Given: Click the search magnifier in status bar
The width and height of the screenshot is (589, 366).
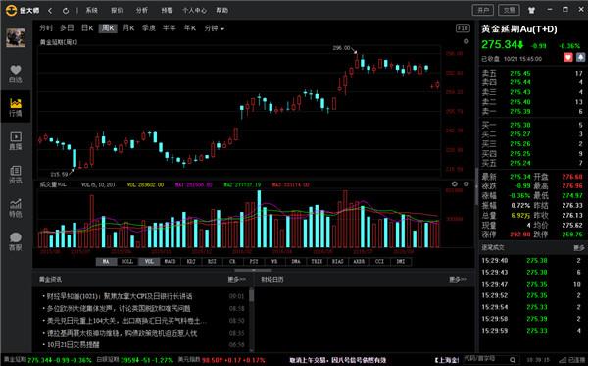Looking at the screenshot, I should click(x=513, y=360).
